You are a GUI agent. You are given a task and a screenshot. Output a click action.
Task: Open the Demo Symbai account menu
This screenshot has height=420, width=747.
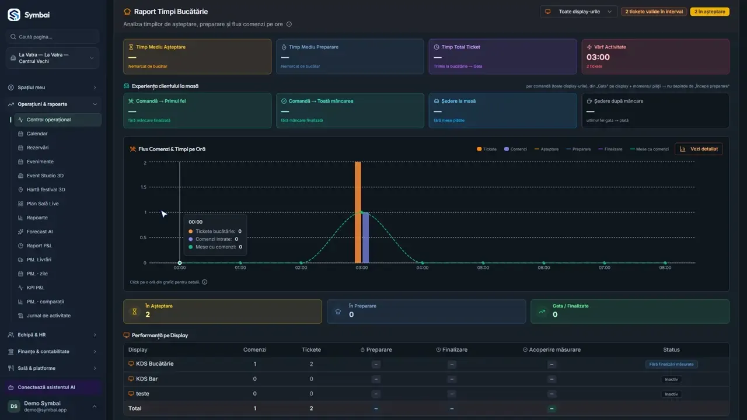[x=53, y=407]
